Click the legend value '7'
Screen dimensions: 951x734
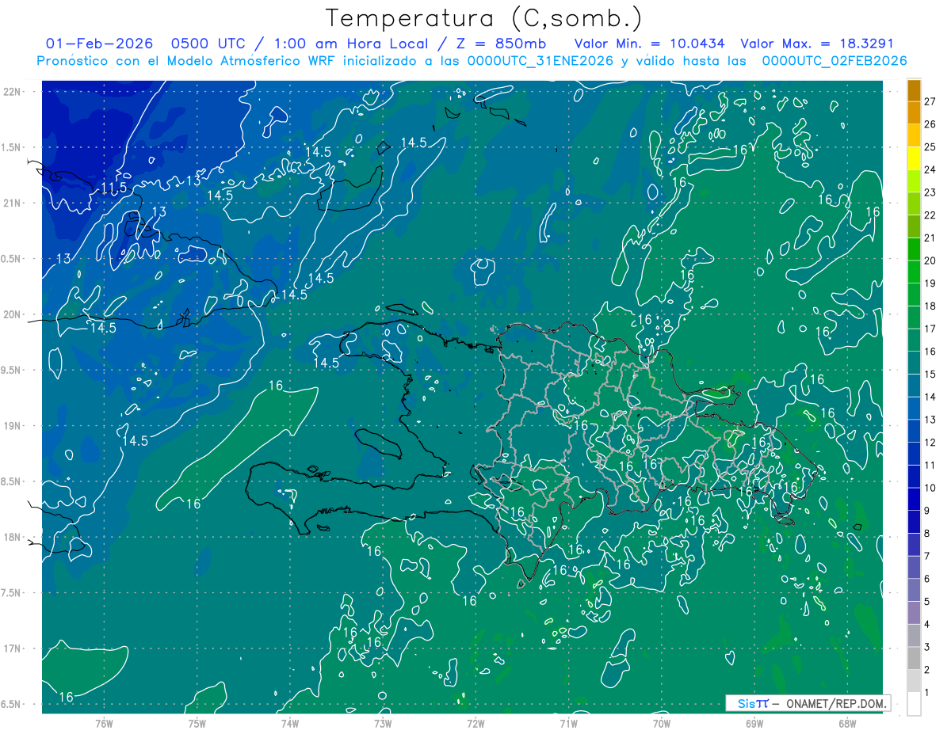(927, 556)
